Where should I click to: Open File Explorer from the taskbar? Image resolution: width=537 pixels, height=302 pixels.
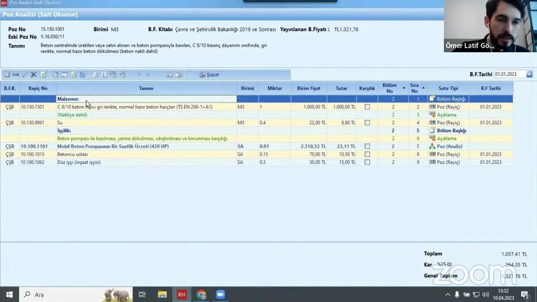(162, 295)
